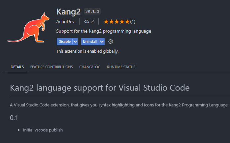Viewport: 230px width, 143px height.
Task: Open the CHANGELOG tab
Action: pos(90,67)
